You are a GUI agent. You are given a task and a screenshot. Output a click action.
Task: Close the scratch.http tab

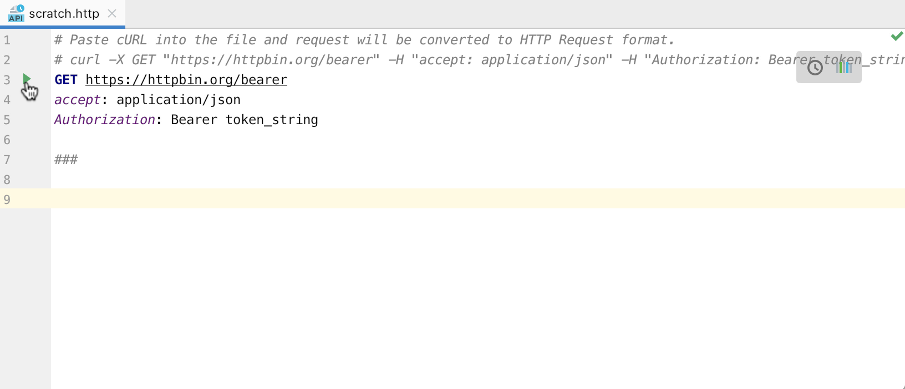coord(112,13)
